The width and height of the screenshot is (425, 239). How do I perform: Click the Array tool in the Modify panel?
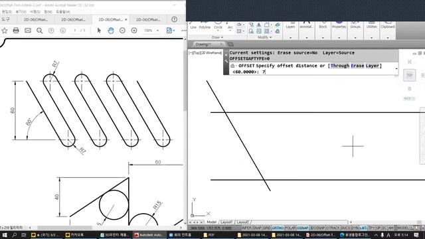point(267,31)
